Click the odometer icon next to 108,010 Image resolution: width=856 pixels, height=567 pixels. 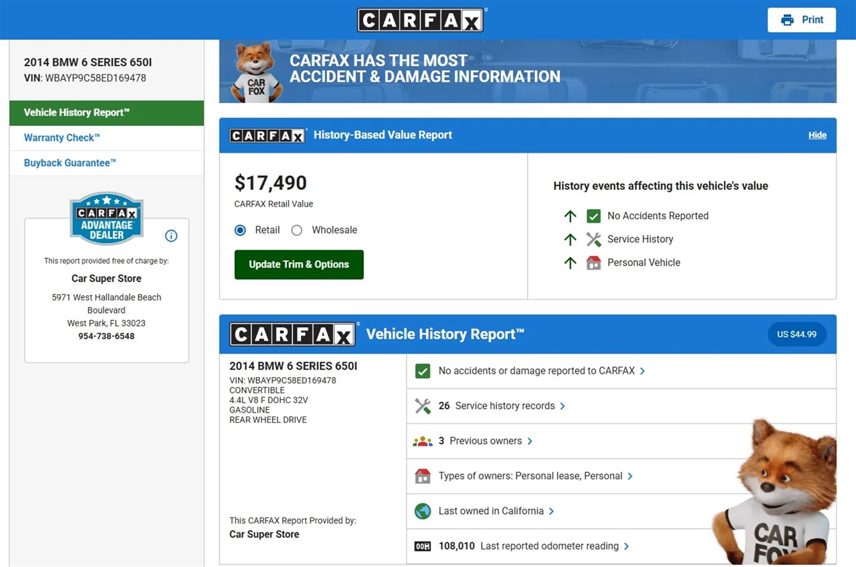423,546
